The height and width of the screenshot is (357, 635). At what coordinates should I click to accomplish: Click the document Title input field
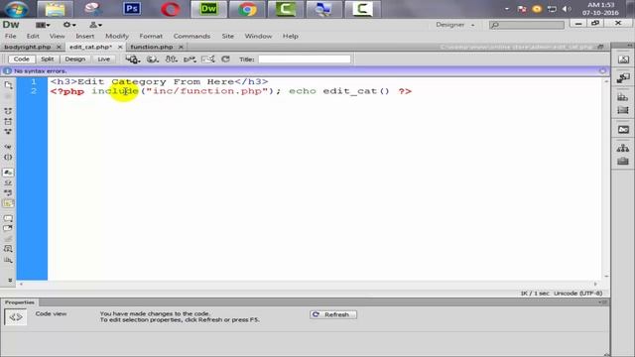(305, 59)
